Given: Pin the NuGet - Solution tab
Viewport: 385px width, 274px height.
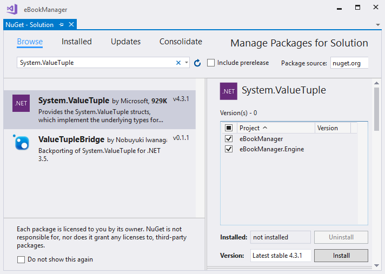Looking at the screenshot, I should [x=62, y=24].
